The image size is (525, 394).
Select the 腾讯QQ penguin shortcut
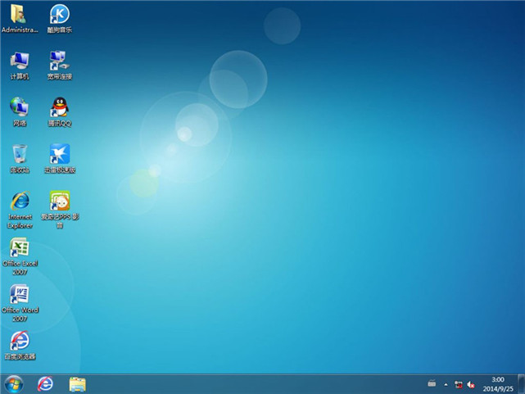tap(59, 112)
